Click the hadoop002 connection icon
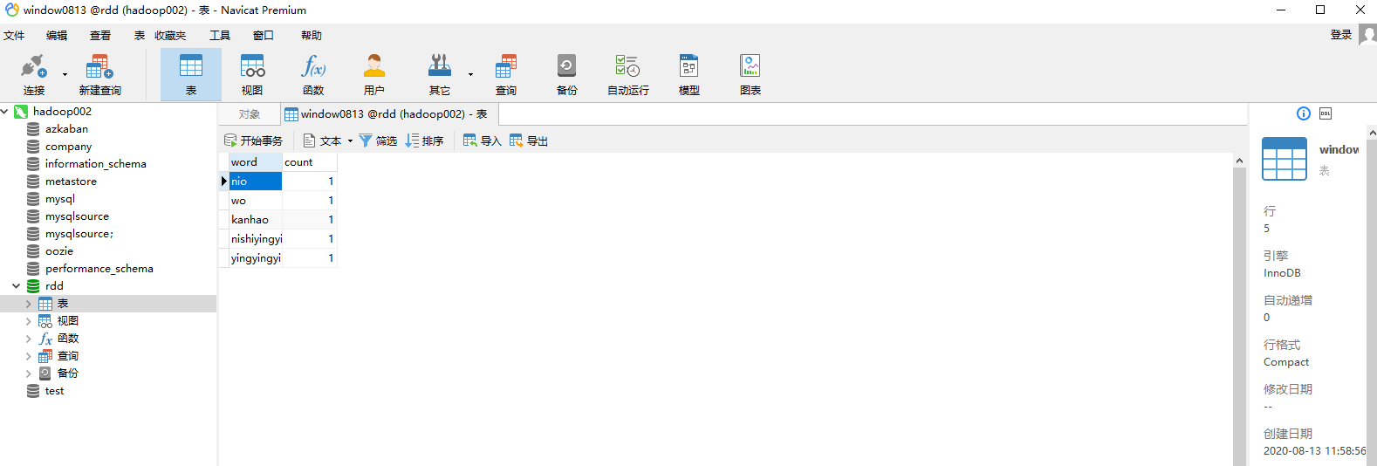This screenshot has width=1377, height=466. point(21,112)
